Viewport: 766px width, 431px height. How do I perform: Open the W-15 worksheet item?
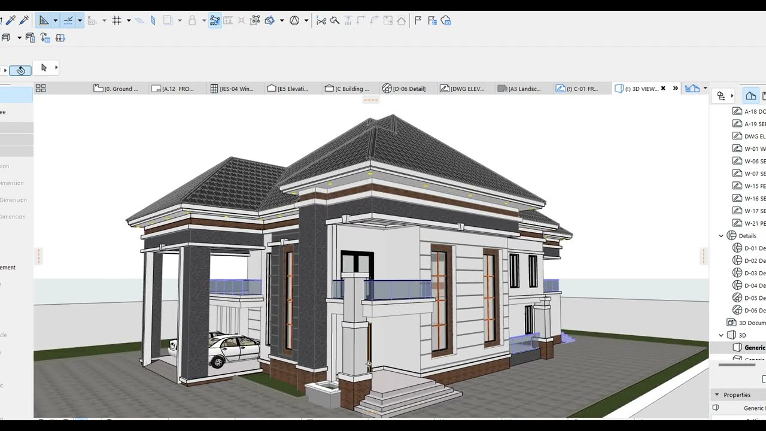pyautogui.click(x=749, y=186)
